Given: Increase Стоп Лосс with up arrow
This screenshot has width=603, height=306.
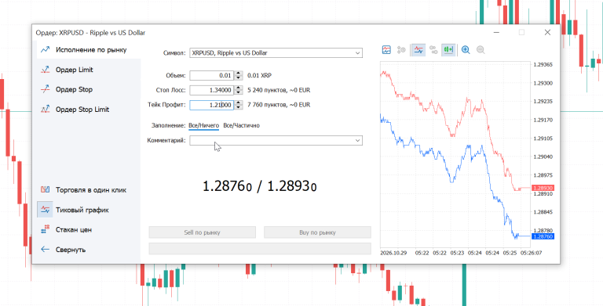Looking at the screenshot, I should click(239, 88).
